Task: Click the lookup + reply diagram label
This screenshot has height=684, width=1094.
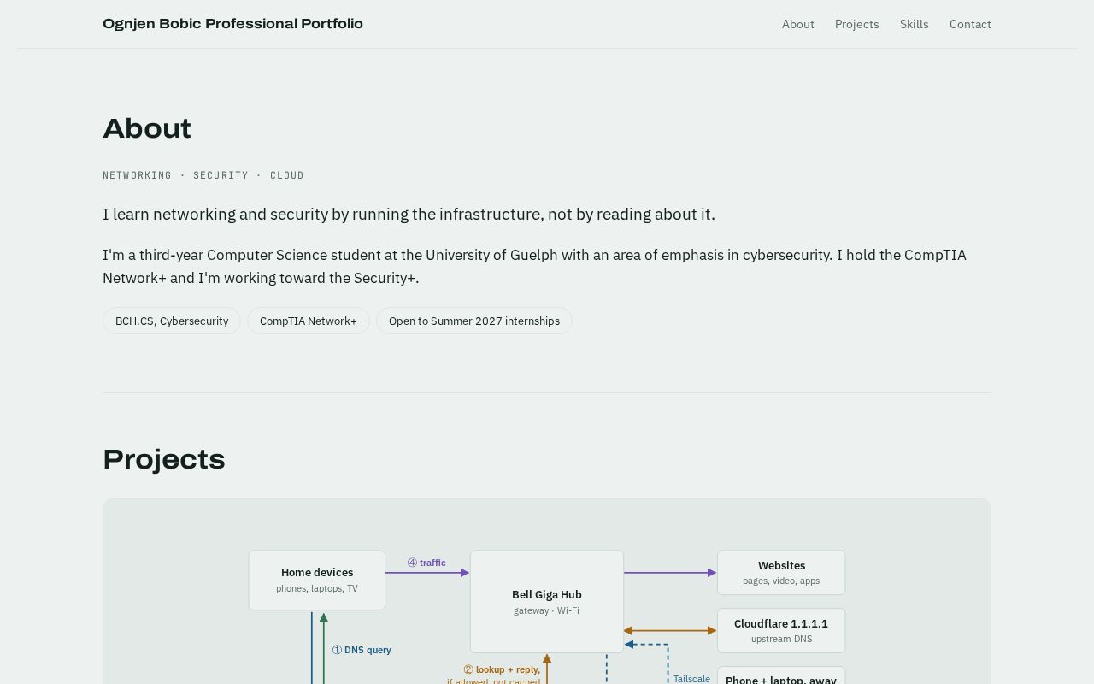Action: (502, 669)
